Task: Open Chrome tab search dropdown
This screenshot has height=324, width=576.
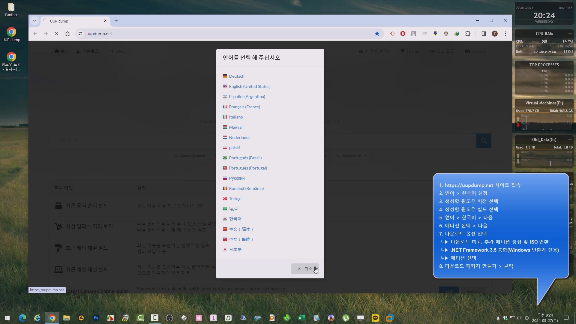Action: [34, 21]
